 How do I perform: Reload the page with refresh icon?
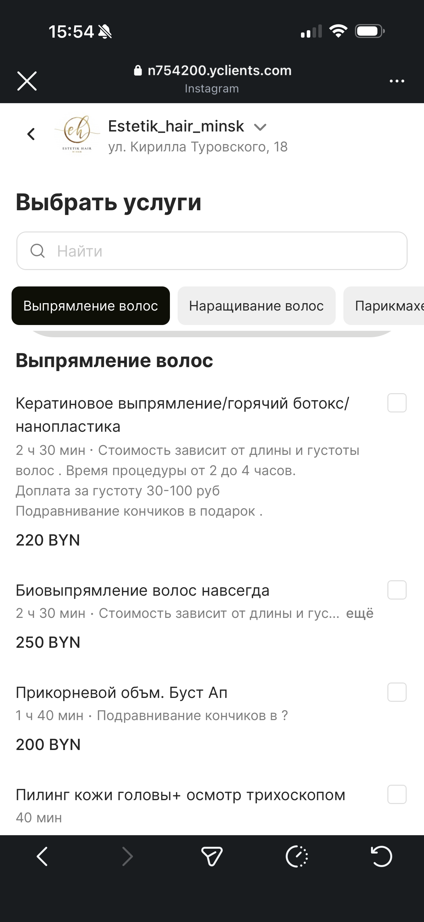(x=381, y=856)
